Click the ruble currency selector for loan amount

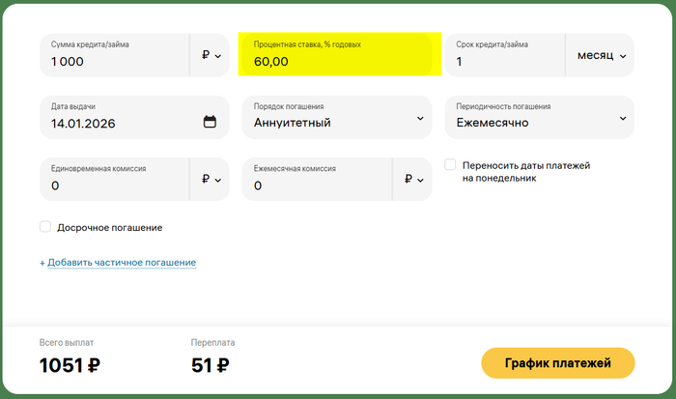[x=211, y=56]
